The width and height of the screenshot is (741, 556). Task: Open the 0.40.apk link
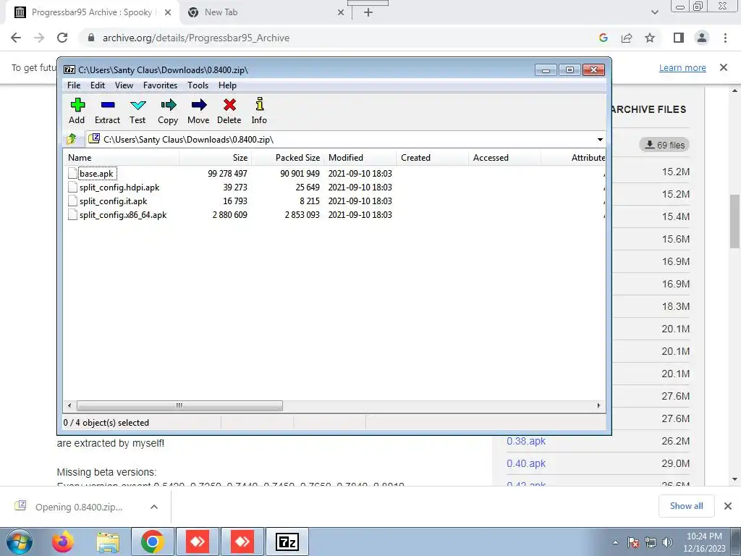(526, 463)
